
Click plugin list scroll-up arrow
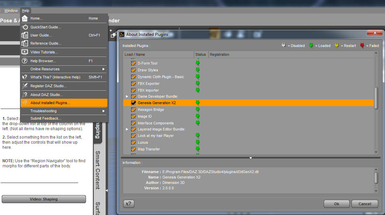coord(376,53)
